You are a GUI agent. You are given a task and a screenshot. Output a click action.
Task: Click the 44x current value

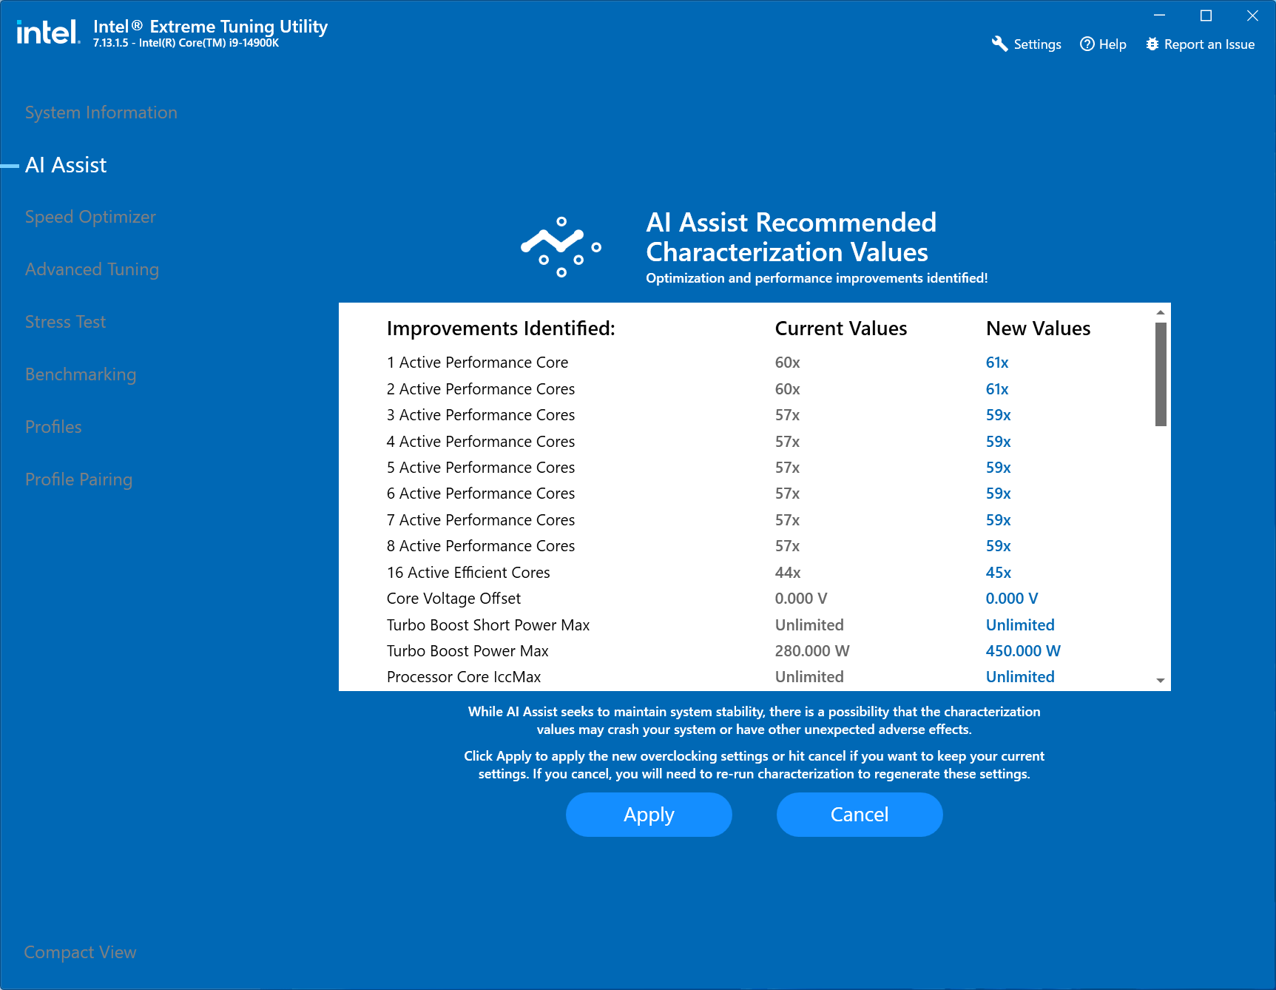[788, 573]
